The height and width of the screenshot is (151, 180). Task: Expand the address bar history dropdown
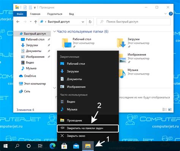point(83,22)
